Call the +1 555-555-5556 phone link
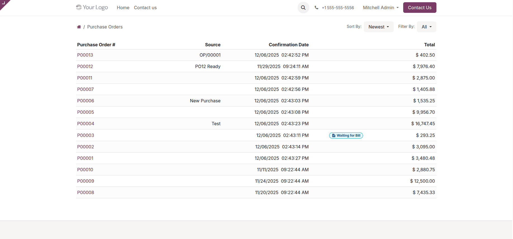 [338, 8]
